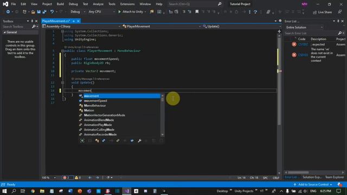The width and height of the screenshot is (347, 195).
Task: Click the Attach to Unity button
Action: [x=131, y=12]
